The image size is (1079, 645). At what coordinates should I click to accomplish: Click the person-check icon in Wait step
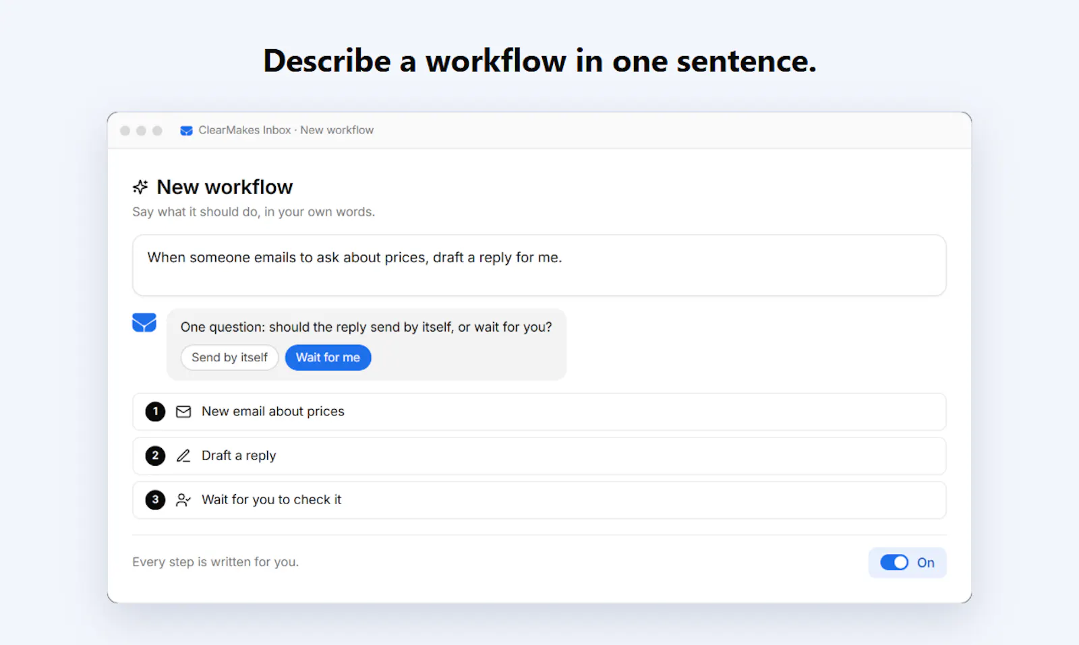183,500
